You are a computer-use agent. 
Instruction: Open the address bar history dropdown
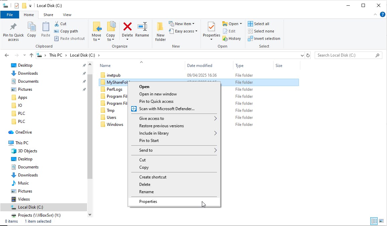coord(302,55)
